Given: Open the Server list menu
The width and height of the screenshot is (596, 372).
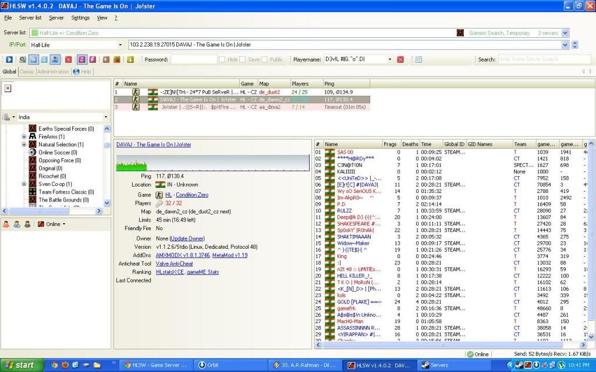Looking at the screenshot, I should click(x=30, y=18).
